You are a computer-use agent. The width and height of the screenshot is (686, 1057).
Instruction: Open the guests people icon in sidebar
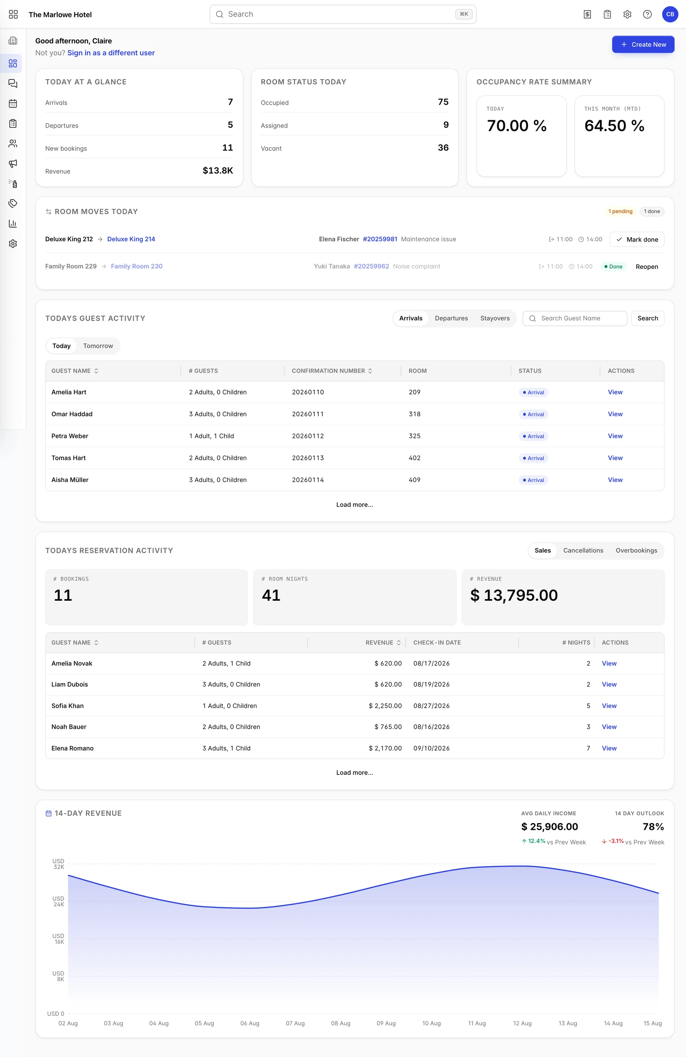click(13, 143)
